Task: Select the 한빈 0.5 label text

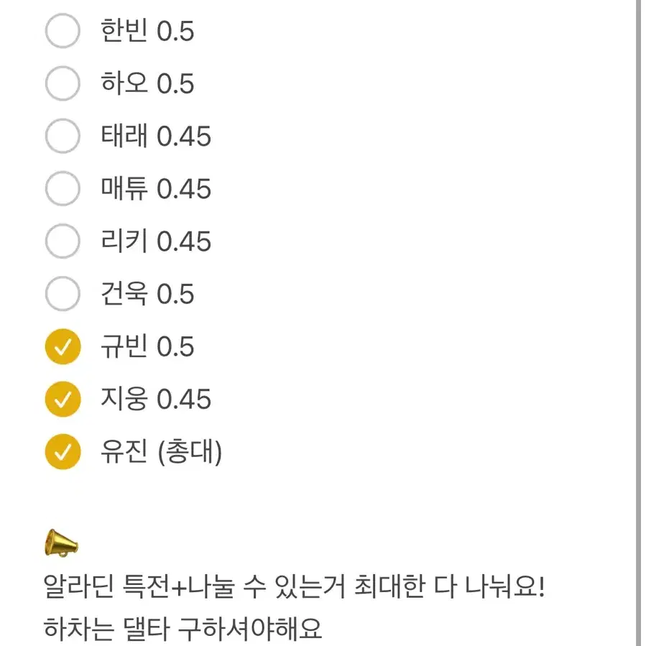Action: (x=145, y=31)
